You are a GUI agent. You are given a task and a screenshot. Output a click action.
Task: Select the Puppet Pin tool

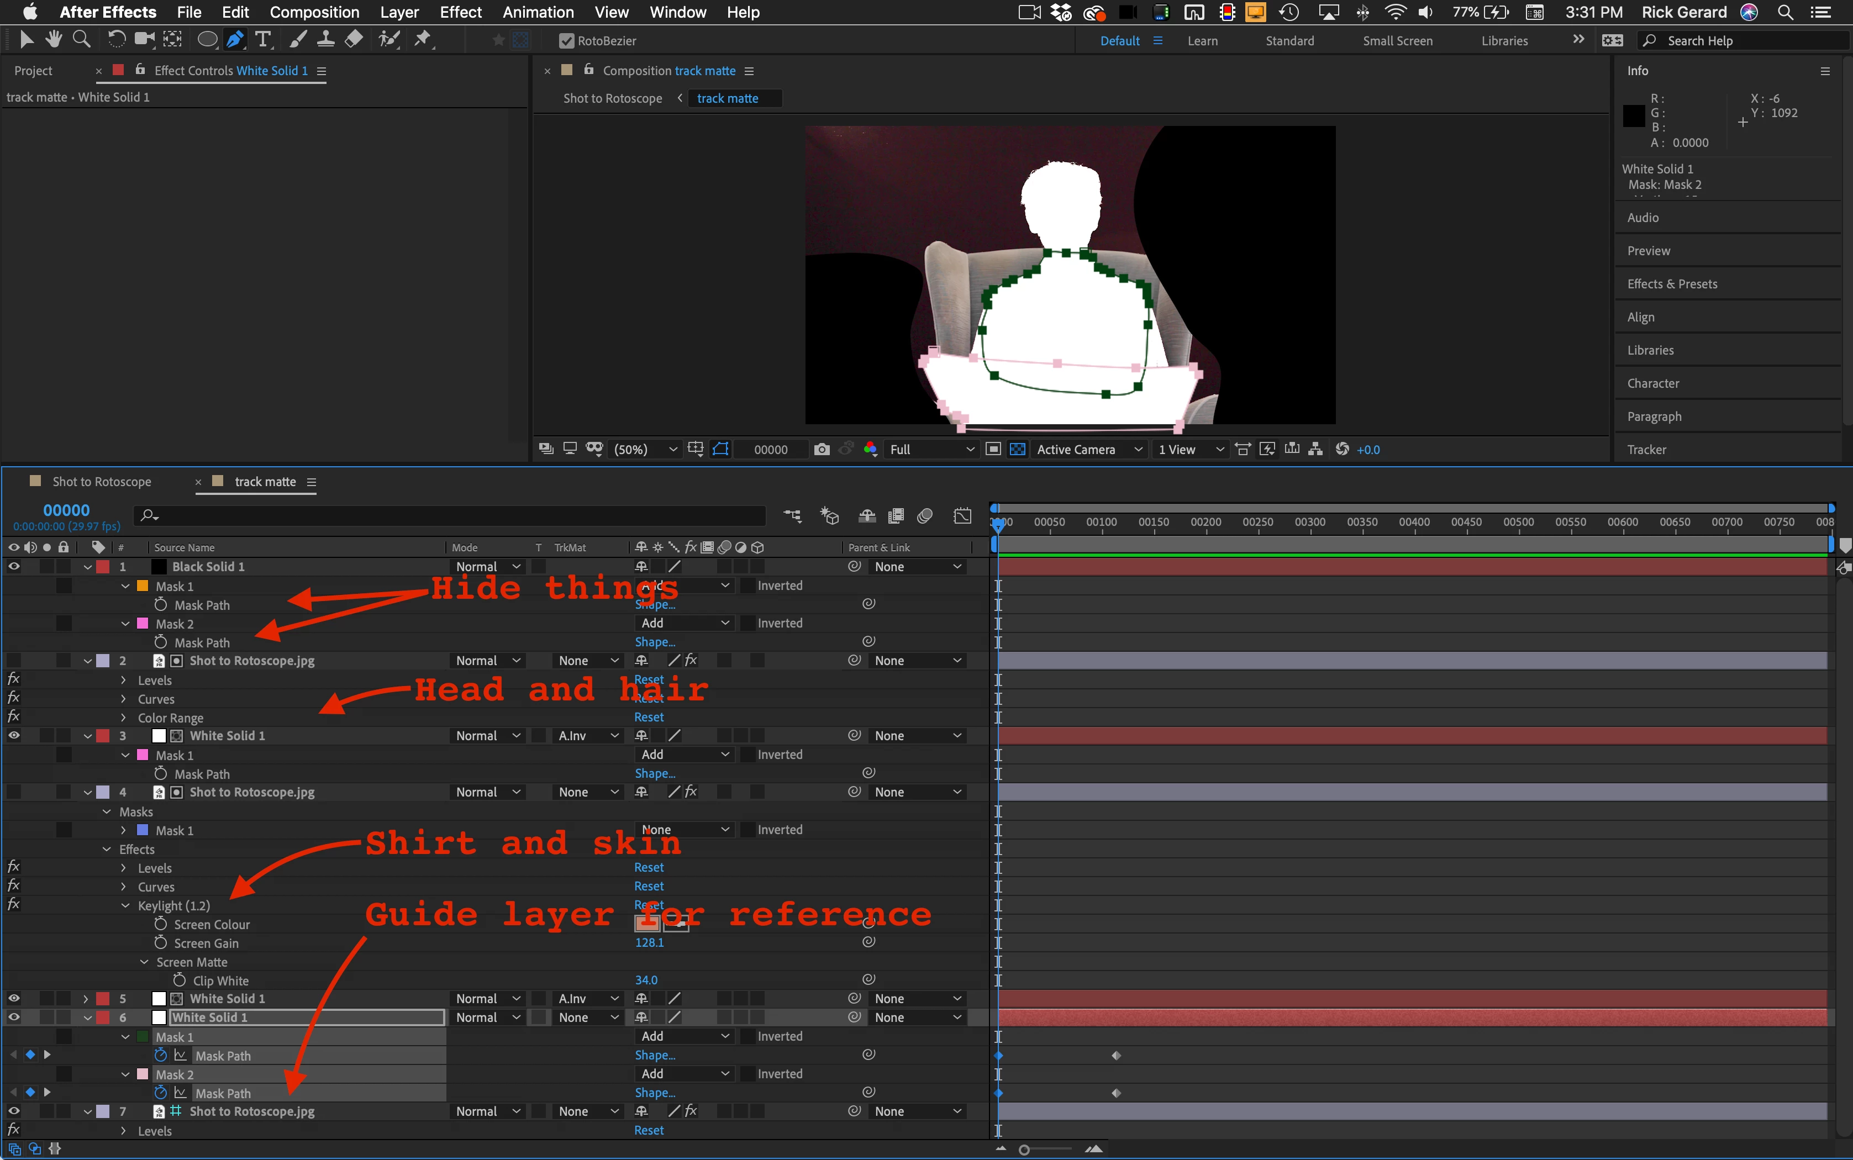423,39
